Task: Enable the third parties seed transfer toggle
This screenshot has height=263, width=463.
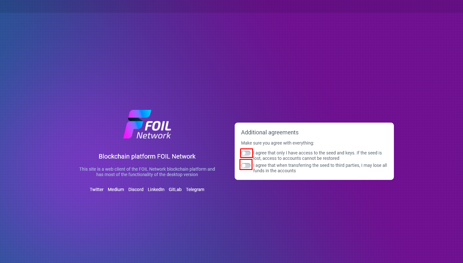Action: coord(246,166)
